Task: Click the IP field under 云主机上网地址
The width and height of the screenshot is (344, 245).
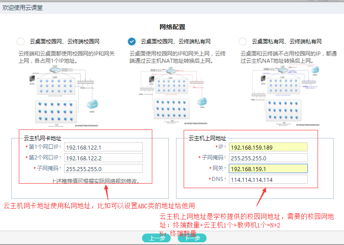Action: (268, 147)
